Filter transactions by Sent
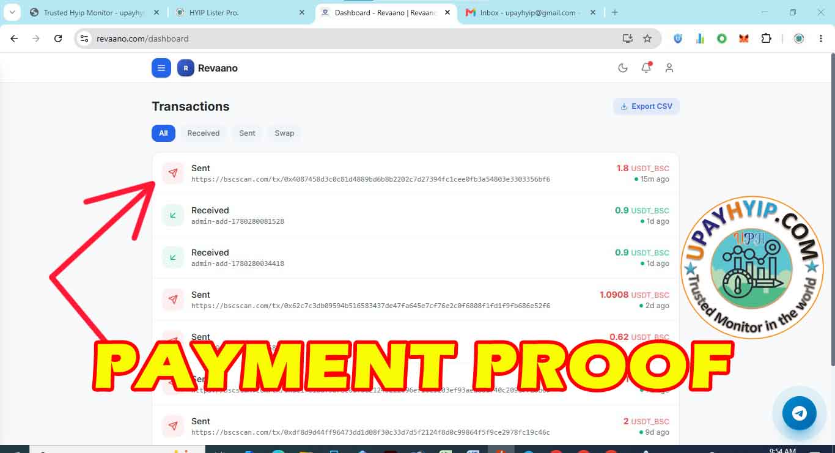The width and height of the screenshot is (835, 453). coord(247,133)
